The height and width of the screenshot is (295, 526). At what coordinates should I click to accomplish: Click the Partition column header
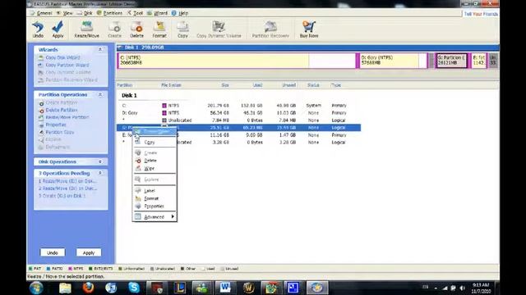click(x=124, y=85)
